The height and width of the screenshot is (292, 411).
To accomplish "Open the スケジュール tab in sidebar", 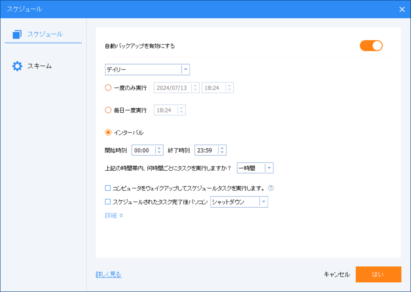I will pos(43,34).
